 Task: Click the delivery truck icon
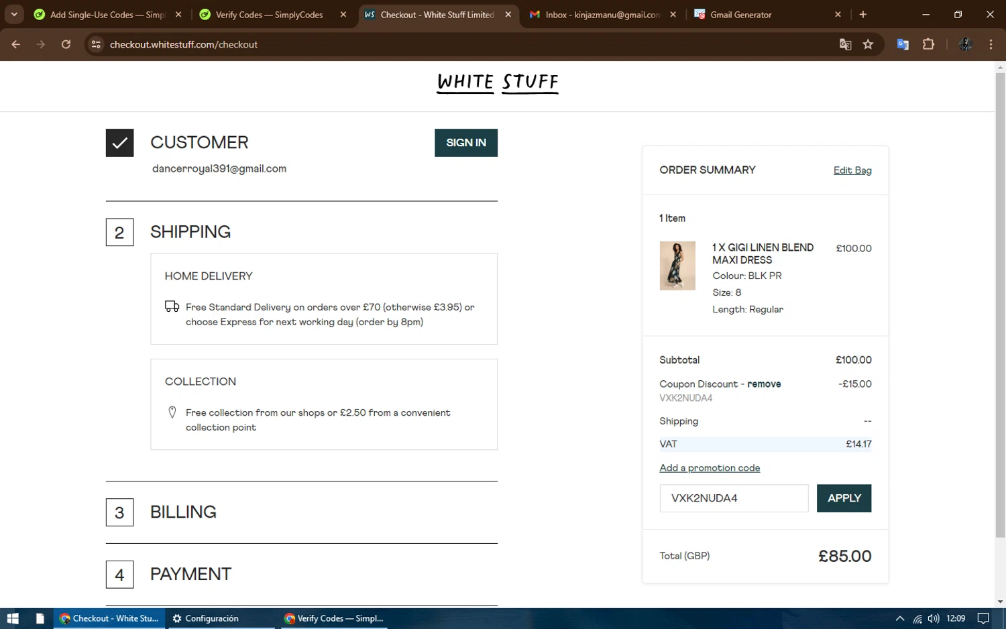(172, 306)
